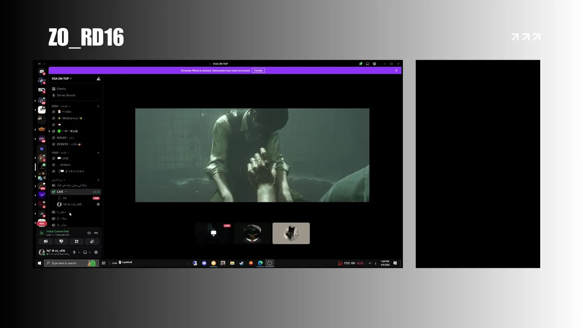Open the NEW badge server icon
The image size is (583, 328).
click(x=42, y=223)
